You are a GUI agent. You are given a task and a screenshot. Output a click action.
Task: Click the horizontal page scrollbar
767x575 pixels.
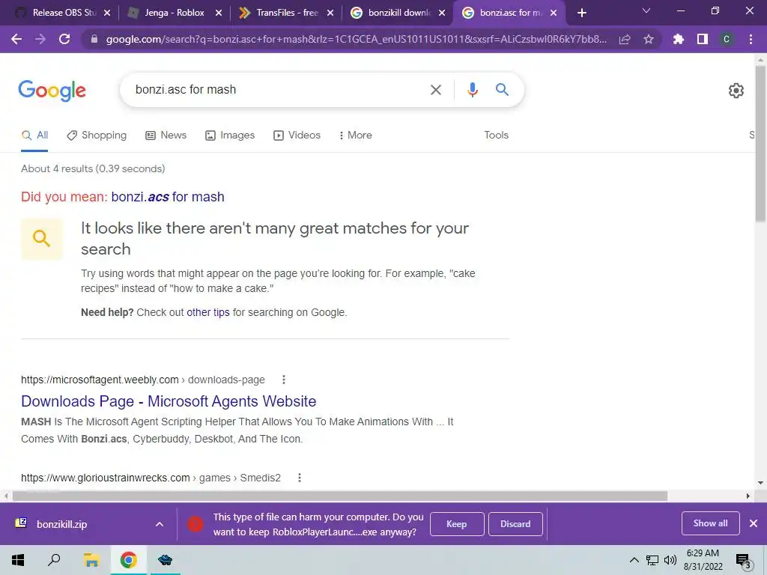pos(339,496)
